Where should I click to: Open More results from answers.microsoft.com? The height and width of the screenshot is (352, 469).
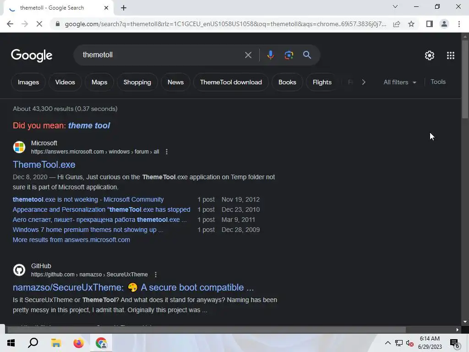point(71,240)
